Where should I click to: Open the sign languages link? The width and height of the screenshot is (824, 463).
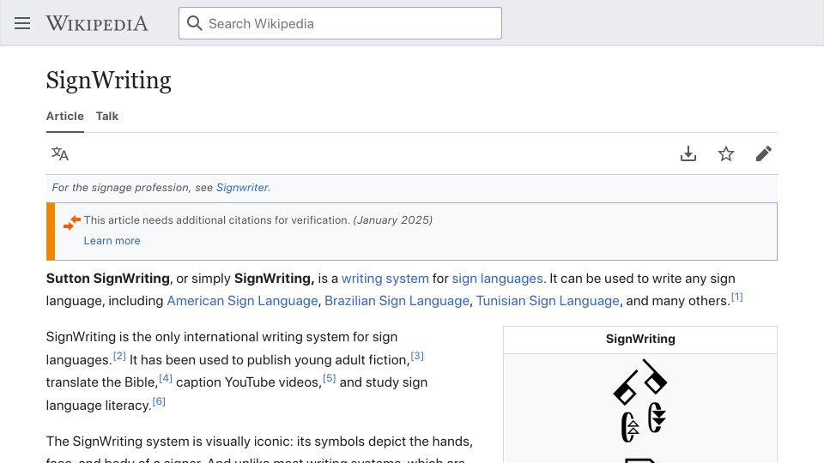pos(497,278)
